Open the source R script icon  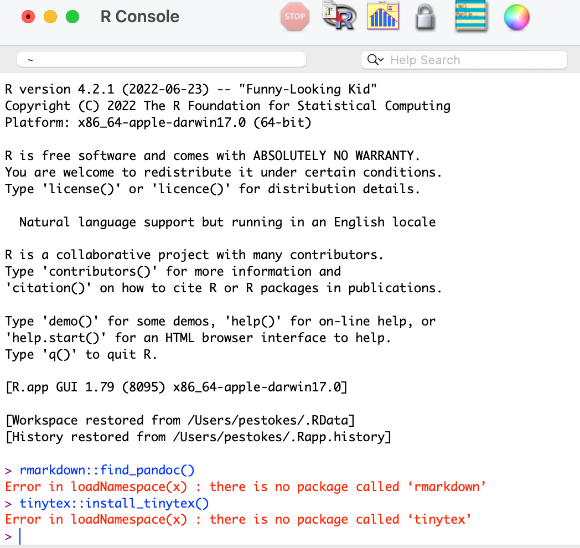[339, 16]
